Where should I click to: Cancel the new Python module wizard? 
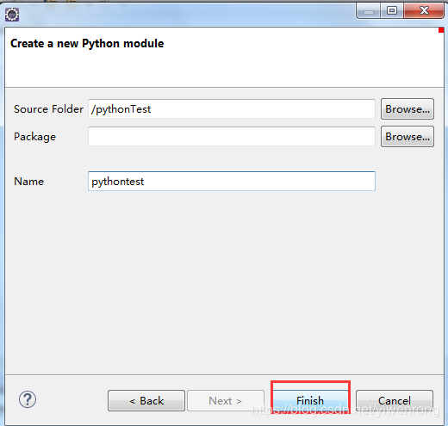coord(395,400)
